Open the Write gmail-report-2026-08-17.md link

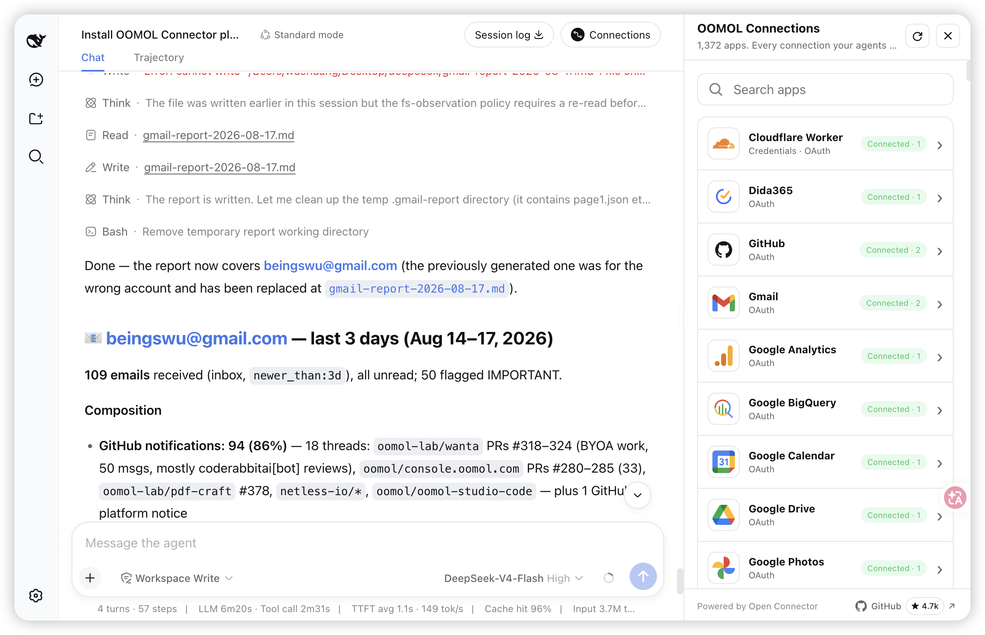(x=220, y=168)
